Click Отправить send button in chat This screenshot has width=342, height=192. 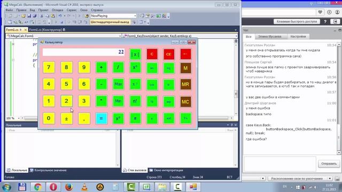[329, 164]
